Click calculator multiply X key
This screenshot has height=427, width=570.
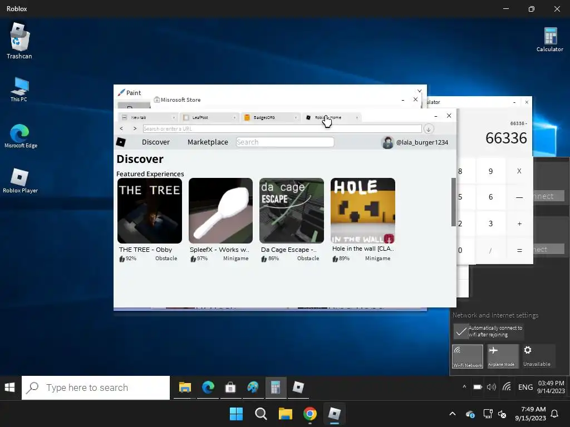[x=519, y=171]
